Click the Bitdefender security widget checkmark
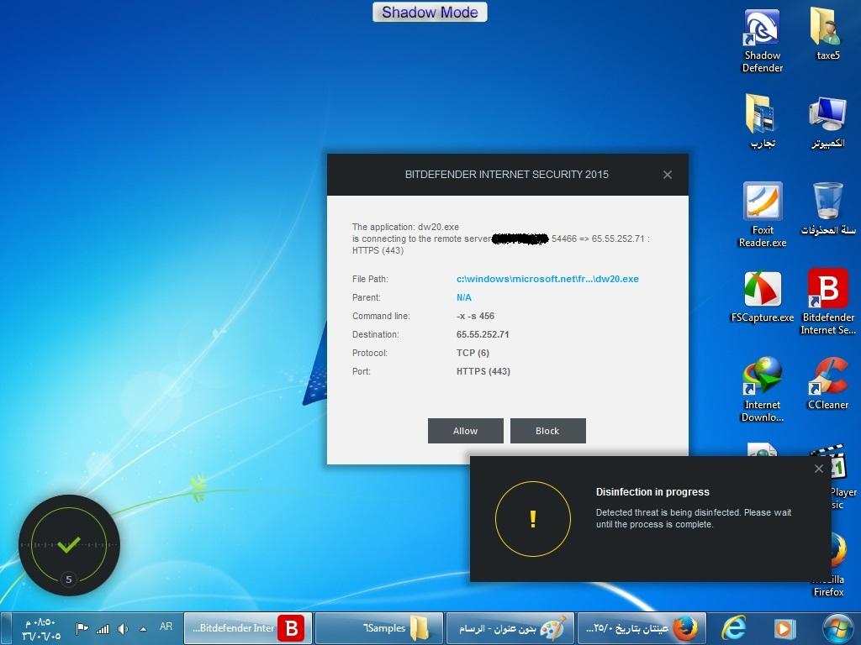 coord(69,544)
